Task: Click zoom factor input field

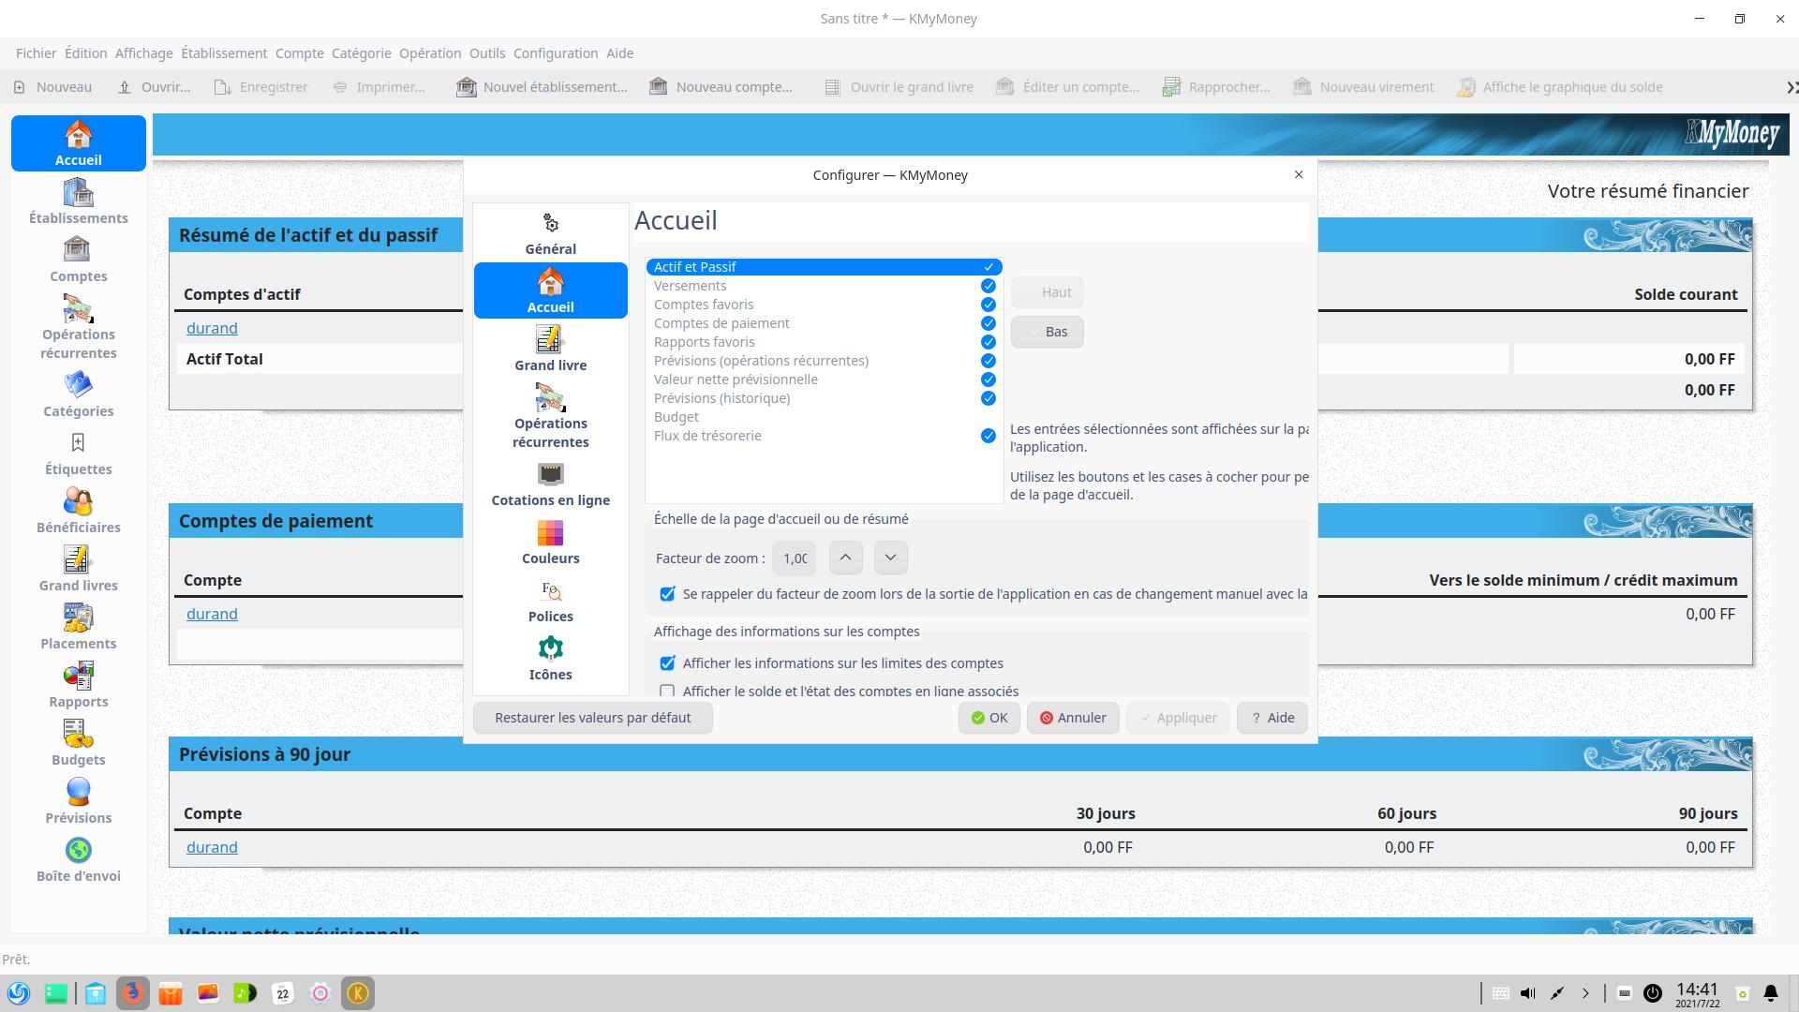Action: 795,558
